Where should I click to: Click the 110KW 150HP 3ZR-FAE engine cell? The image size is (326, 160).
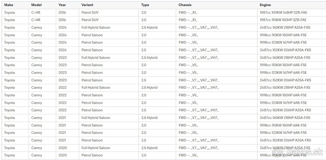283,20
